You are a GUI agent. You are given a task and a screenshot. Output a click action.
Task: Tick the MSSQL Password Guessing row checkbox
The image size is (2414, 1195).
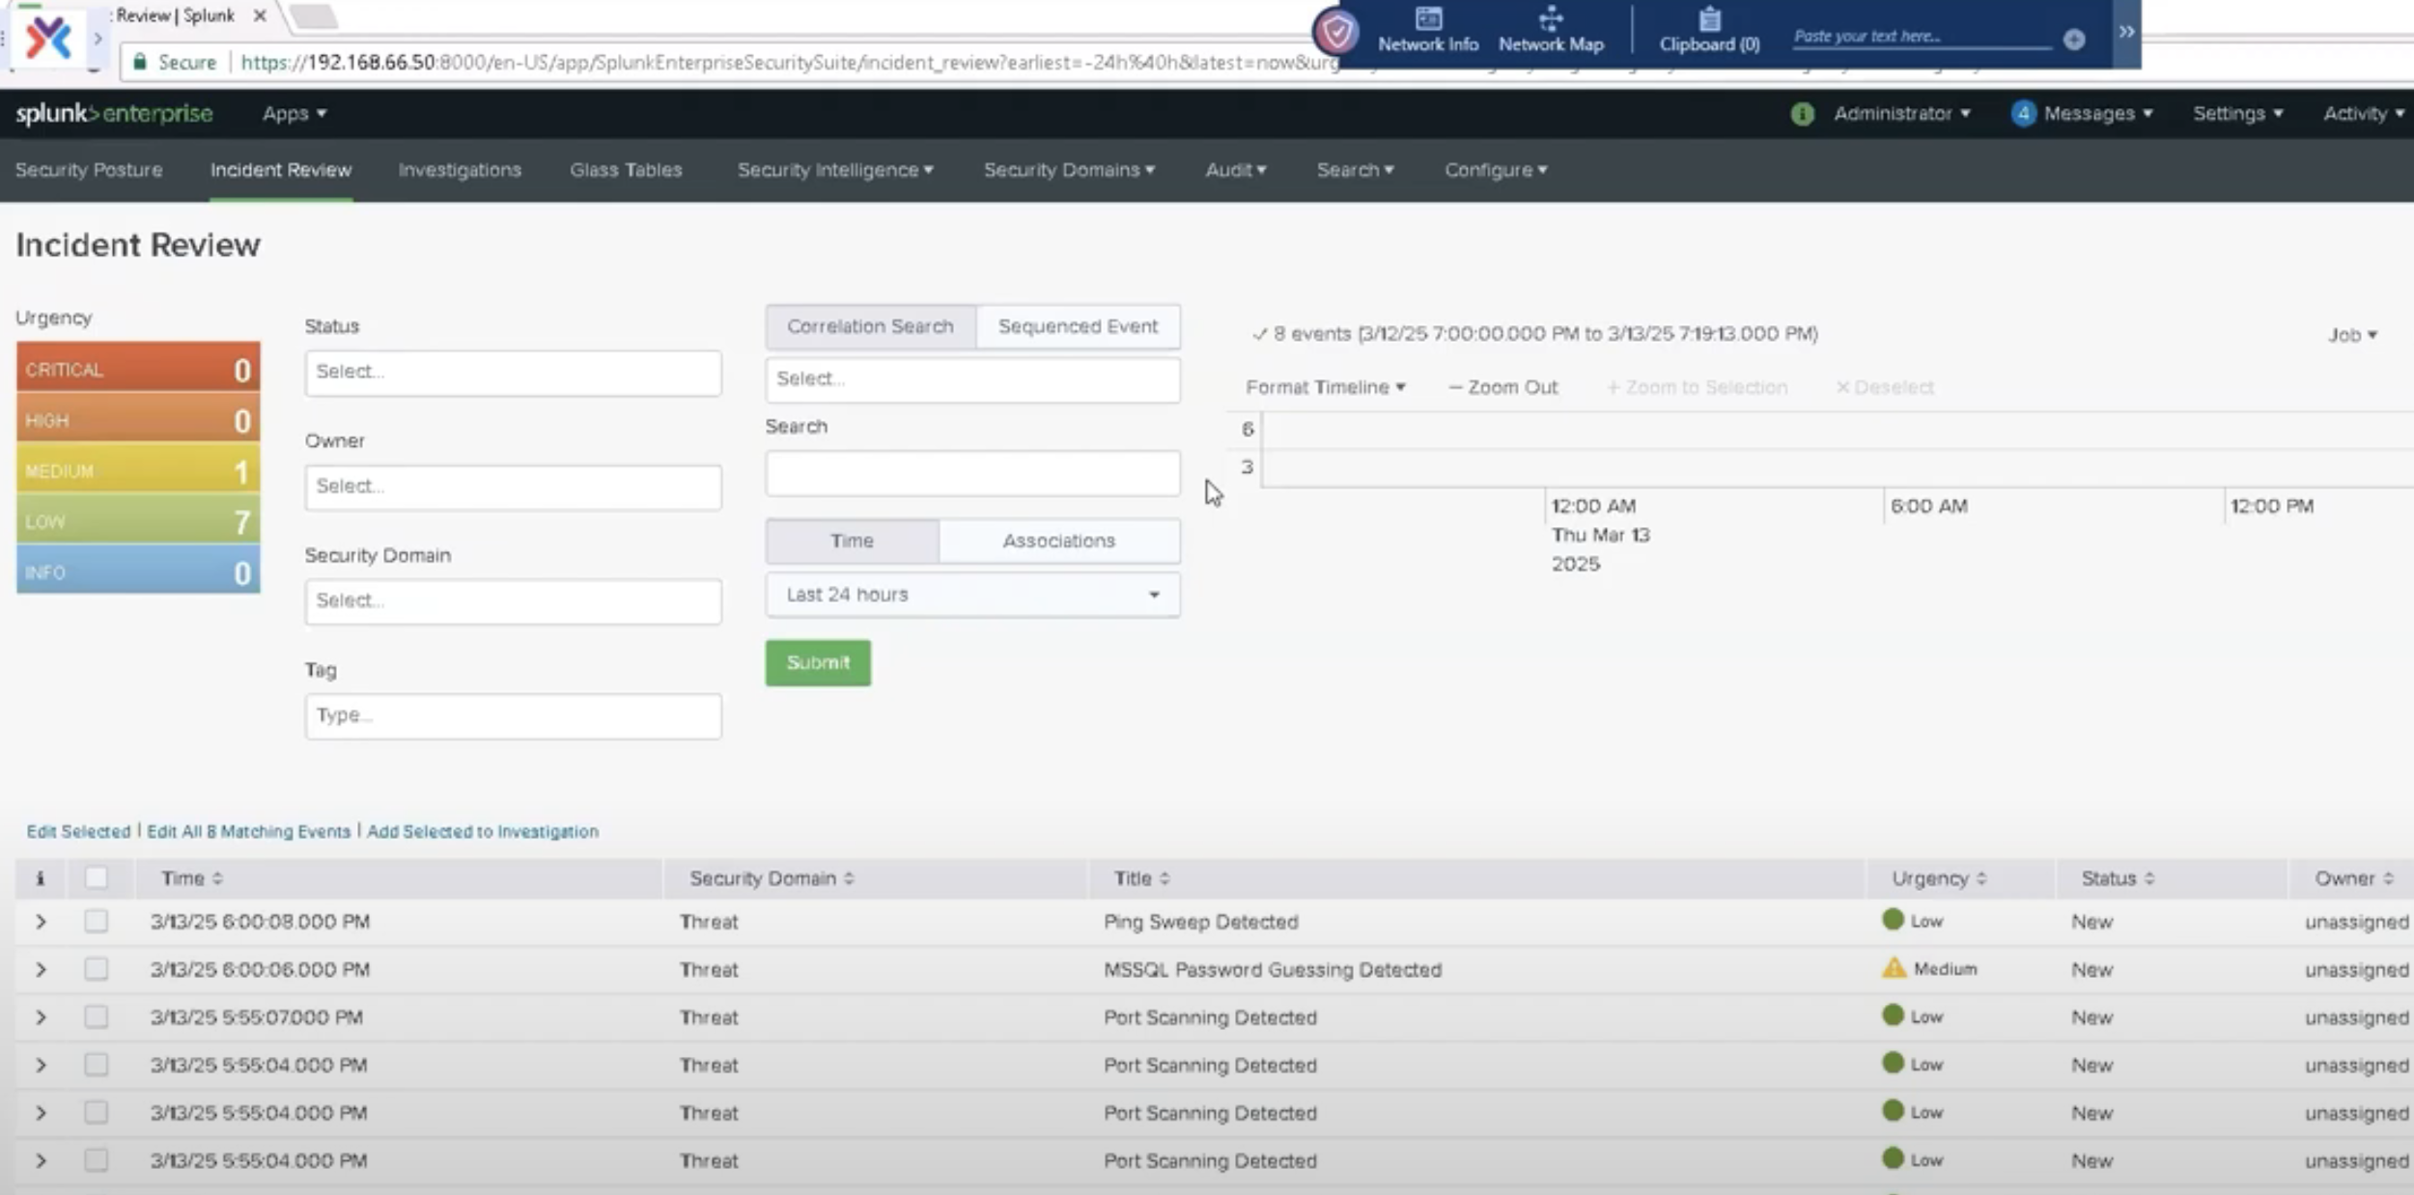point(96,968)
